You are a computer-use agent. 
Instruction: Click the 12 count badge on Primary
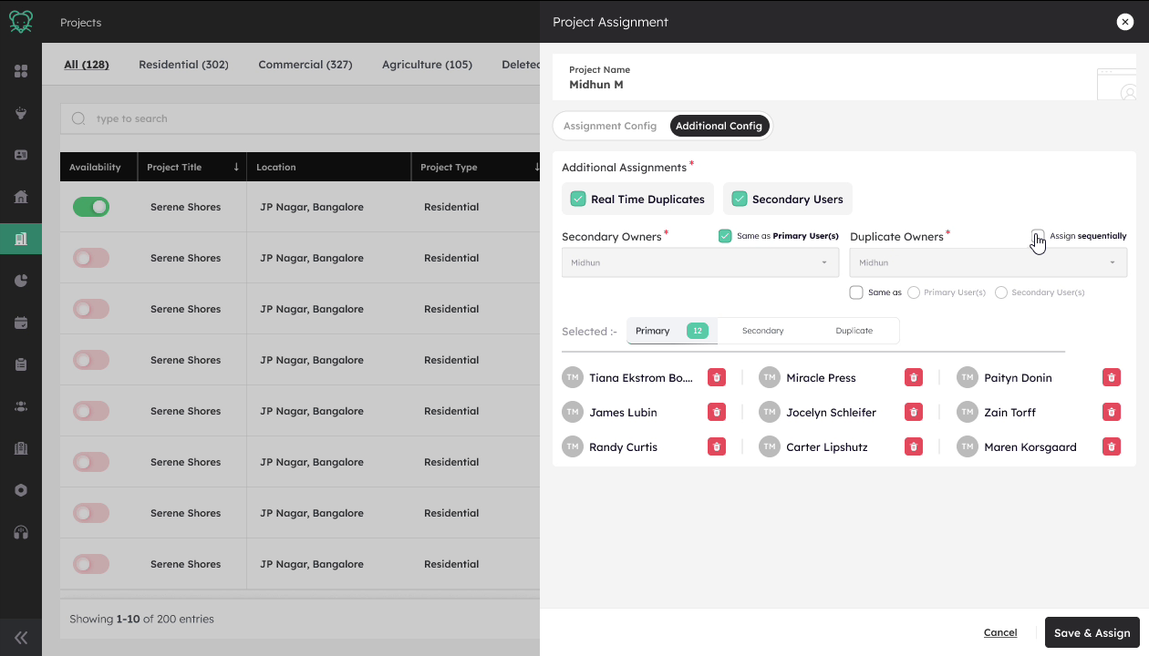698,331
